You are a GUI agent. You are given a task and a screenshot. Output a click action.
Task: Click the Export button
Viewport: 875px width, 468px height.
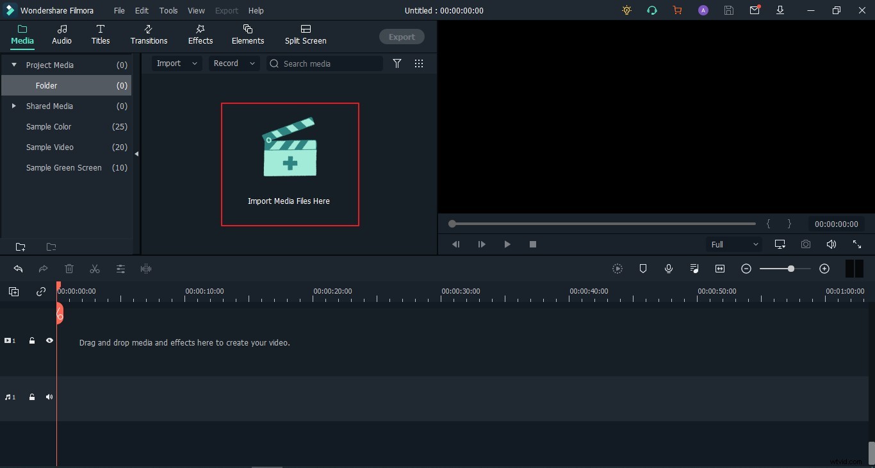coord(402,37)
